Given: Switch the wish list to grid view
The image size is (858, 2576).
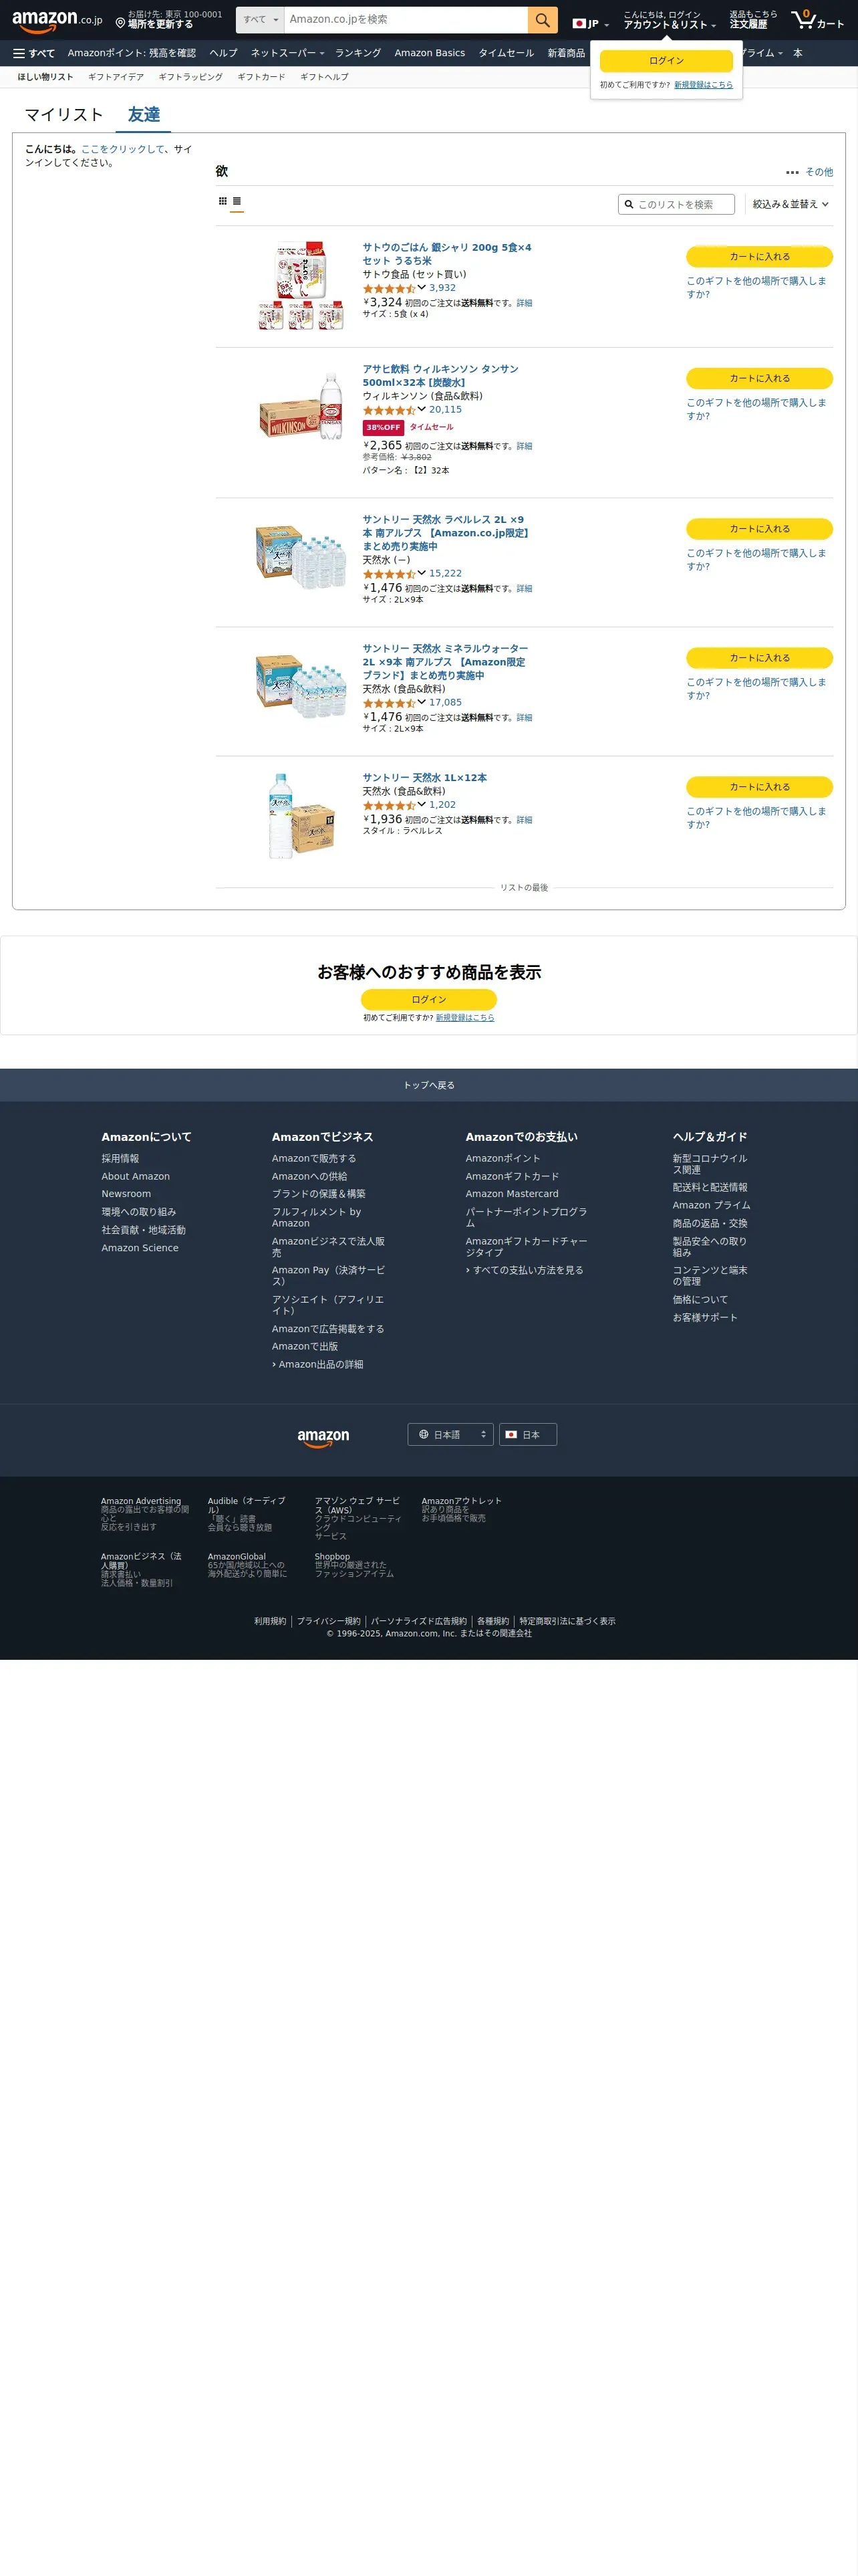Looking at the screenshot, I should (x=223, y=201).
